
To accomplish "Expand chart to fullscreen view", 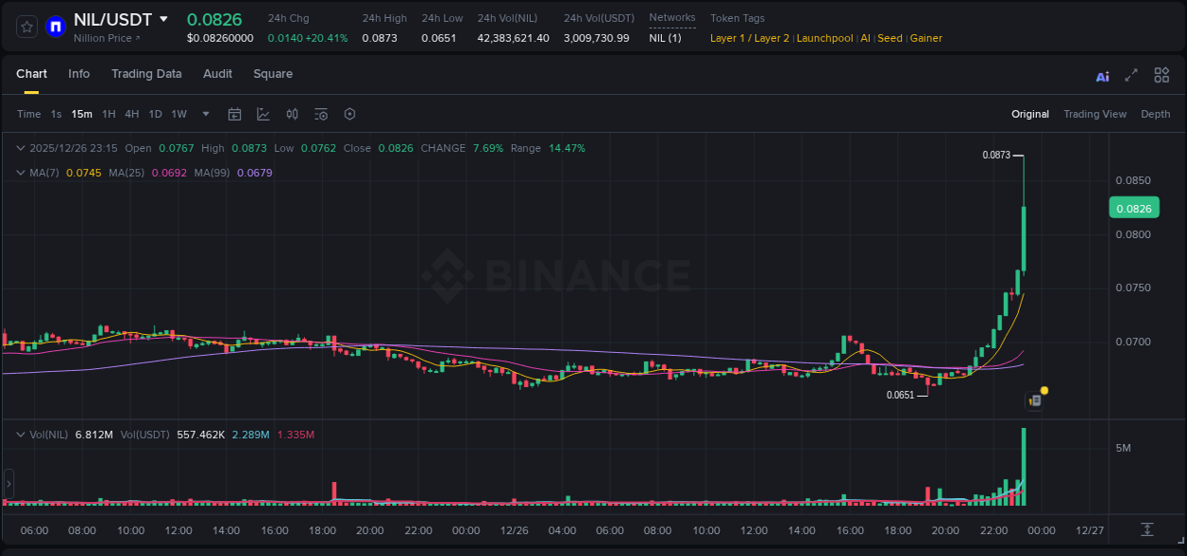I will tap(1131, 75).
